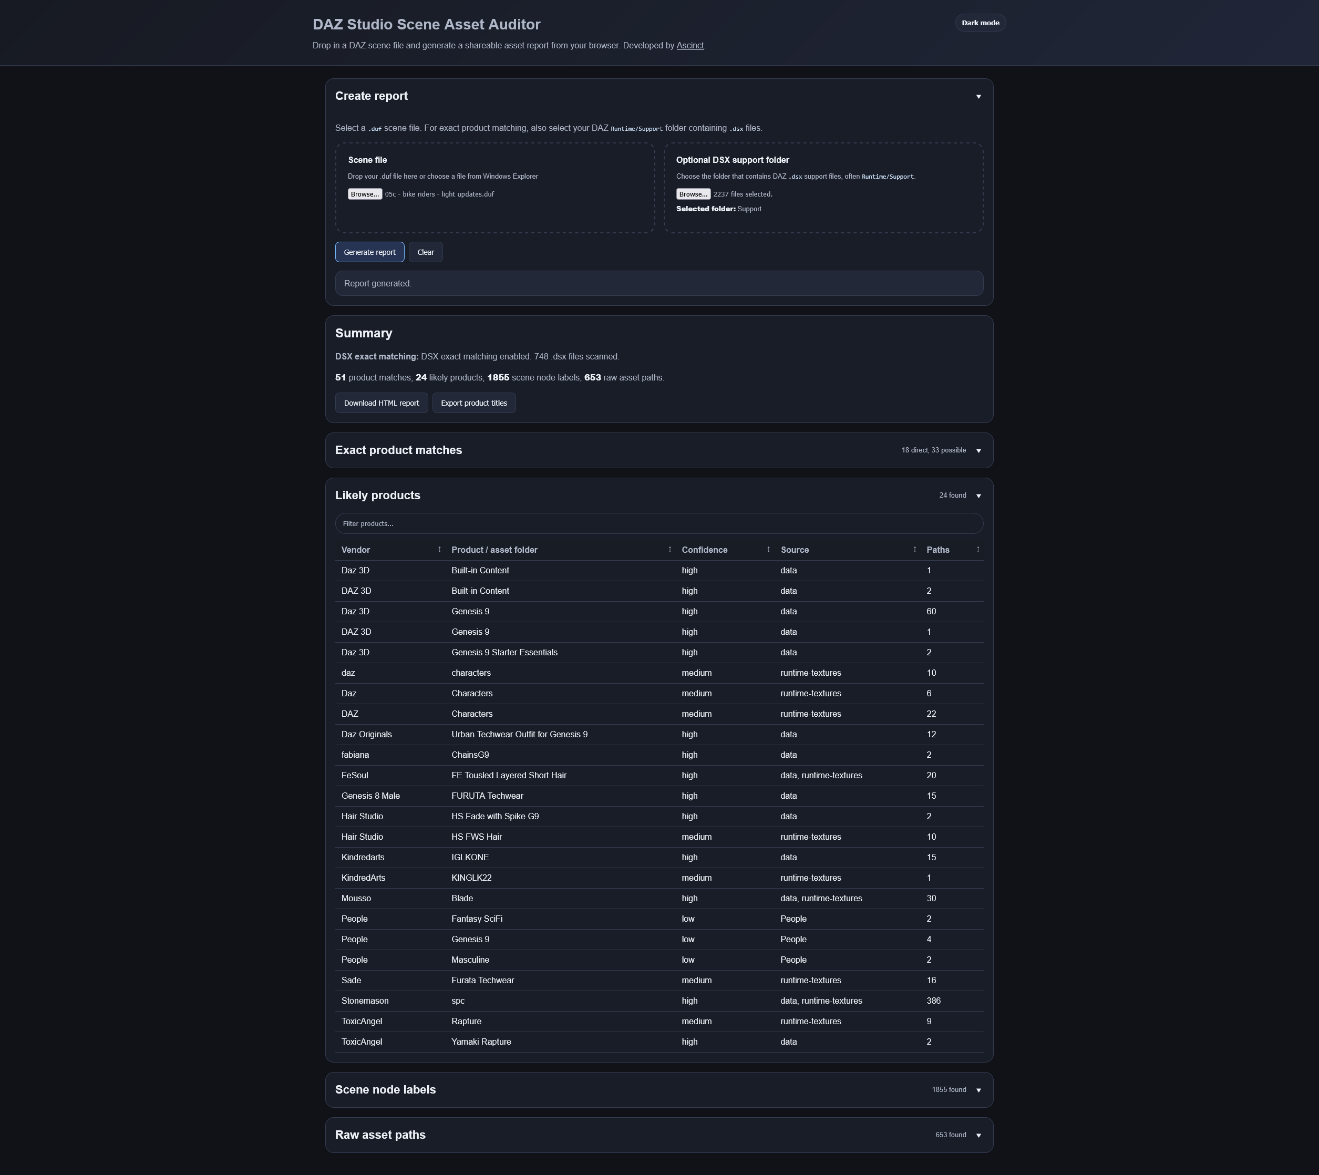The image size is (1319, 1175).
Task: Click the ChainsG9 product cell
Action: pyautogui.click(x=470, y=755)
